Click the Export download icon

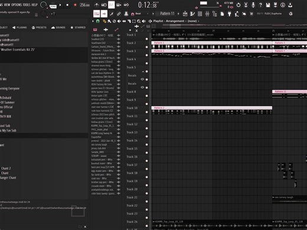click(x=290, y=5)
